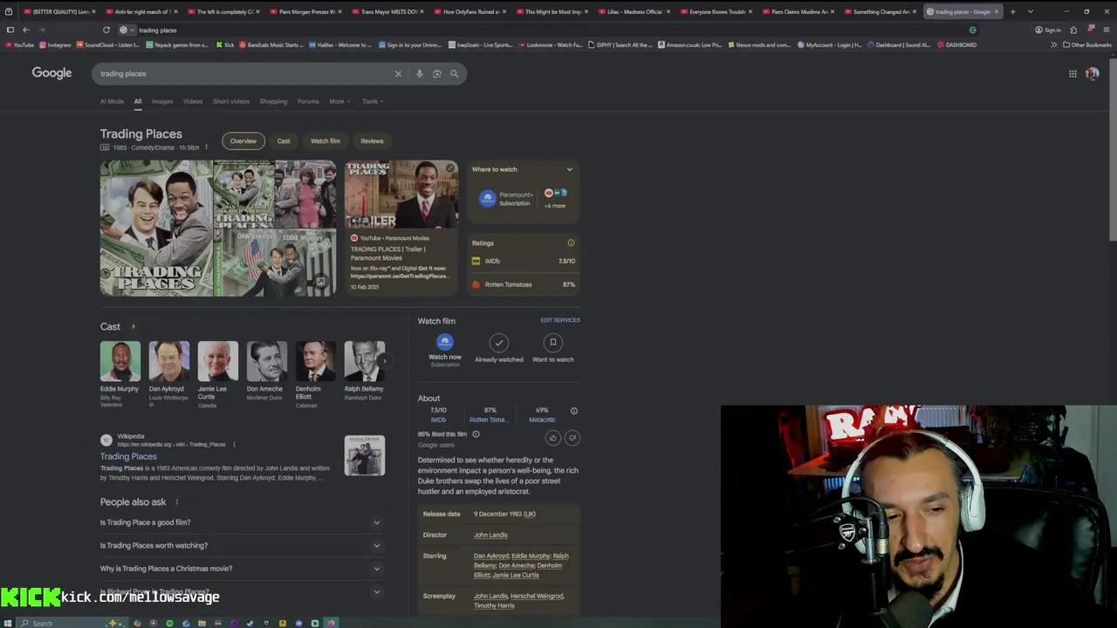Expand the More search filters dropdown

pos(339,101)
